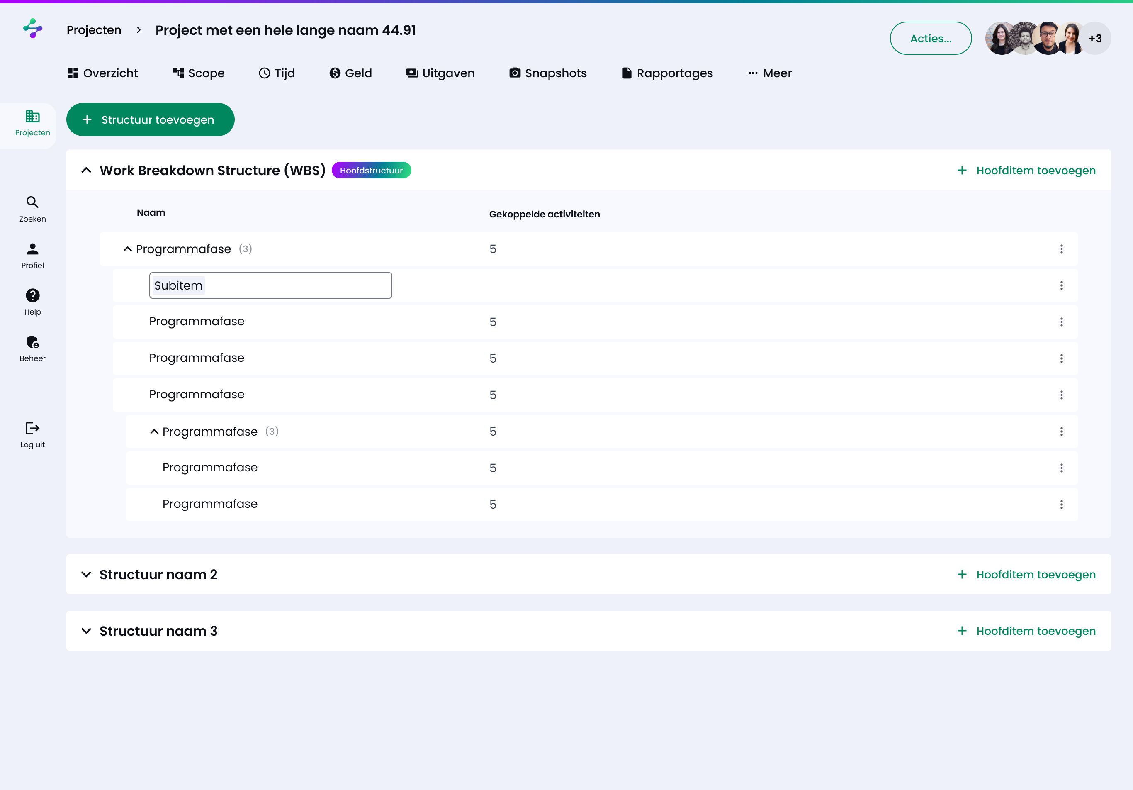Open the Geld tab
This screenshot has width=1133, height=790.
tap(350, 73)
